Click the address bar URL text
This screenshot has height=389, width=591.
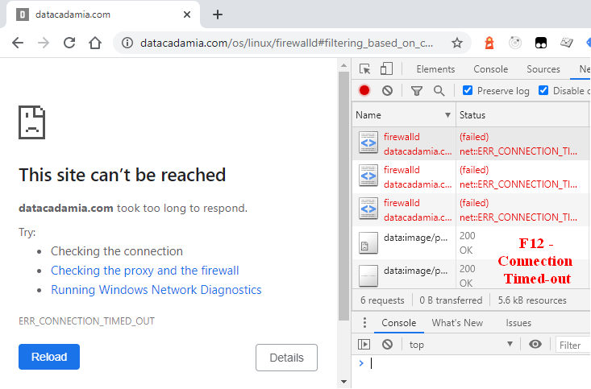point(286,43)
